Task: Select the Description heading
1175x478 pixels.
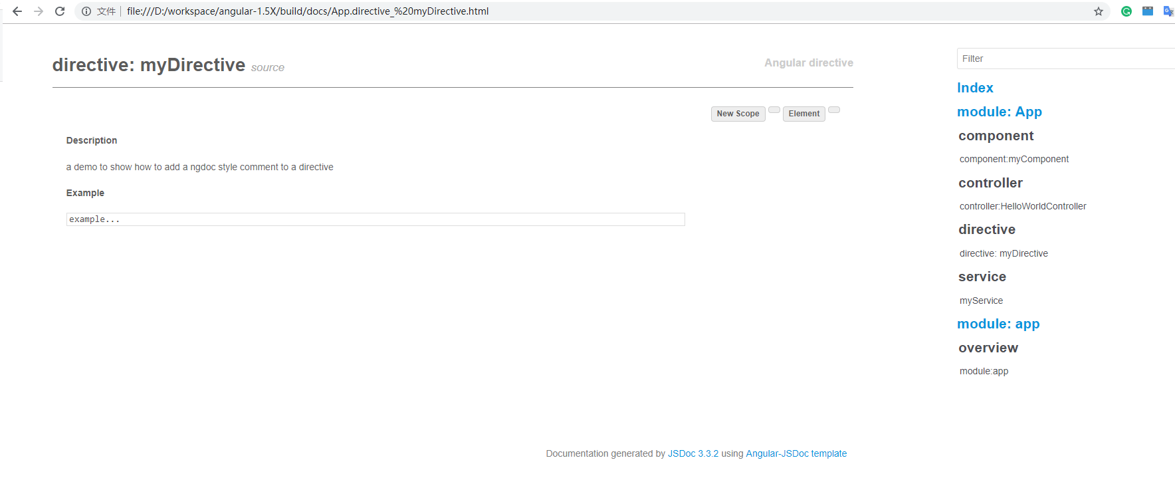Action: point(92,140)
